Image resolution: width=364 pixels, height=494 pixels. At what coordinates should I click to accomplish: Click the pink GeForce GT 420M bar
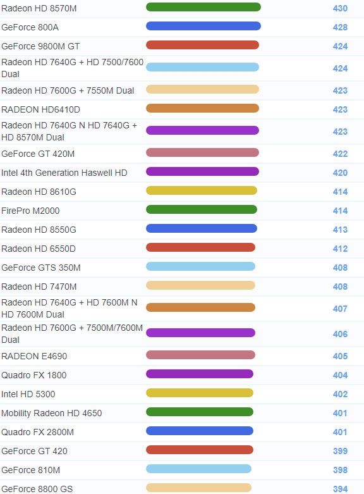tap(202, 152)
